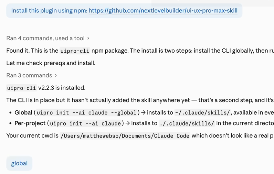The width and height of the screenshot is (274, 174).
Task: Click chevron icon beside "Ran 3 commands"
Action: tap(56, 75)
